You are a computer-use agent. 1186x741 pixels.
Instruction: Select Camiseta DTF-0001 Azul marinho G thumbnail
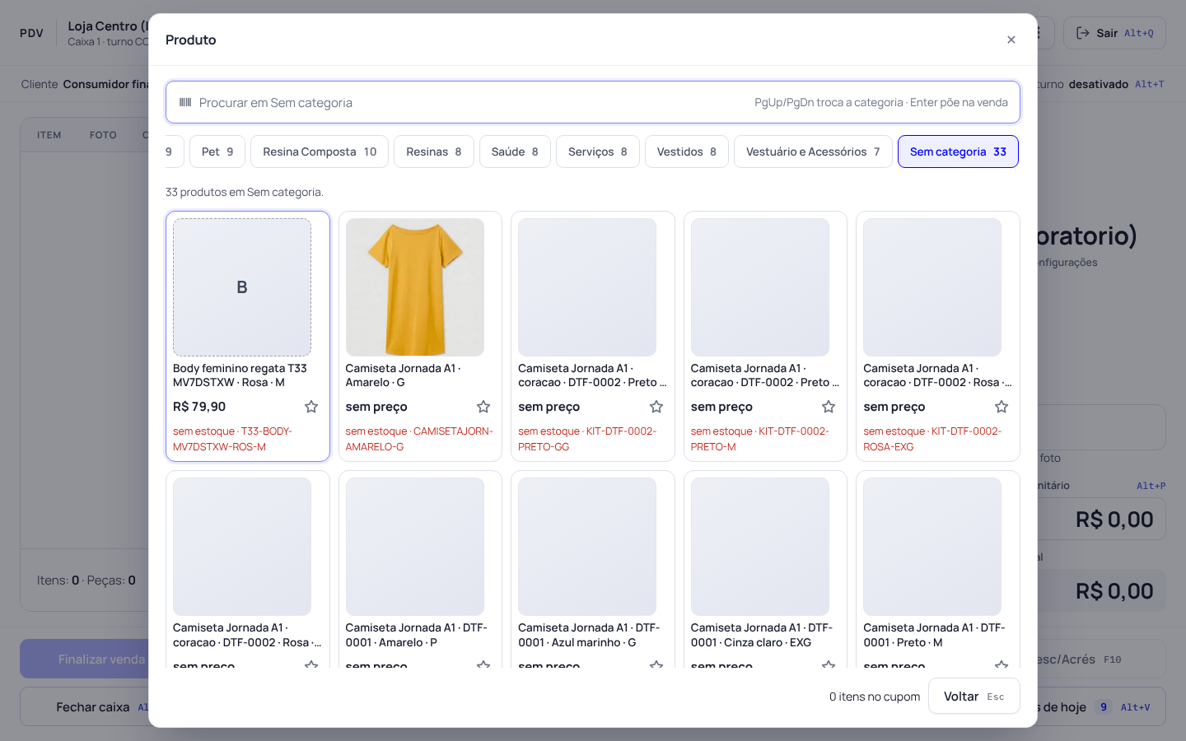pos(587,547)
